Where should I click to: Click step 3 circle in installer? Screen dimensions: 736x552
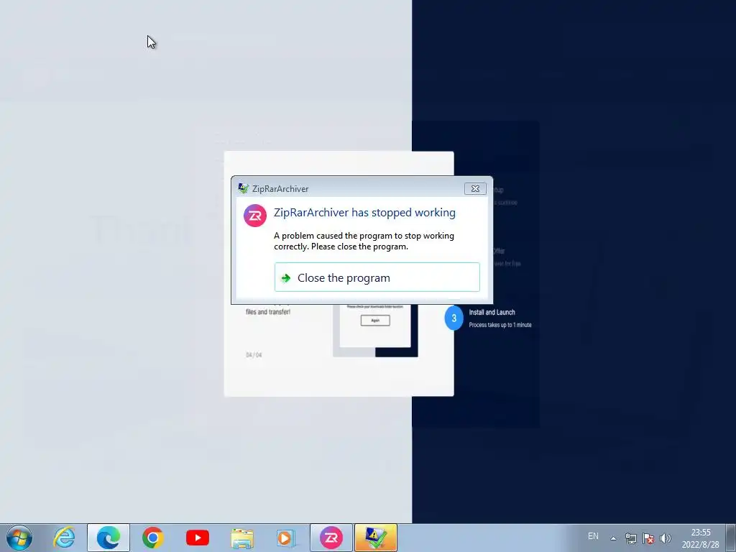click(454, 318)
